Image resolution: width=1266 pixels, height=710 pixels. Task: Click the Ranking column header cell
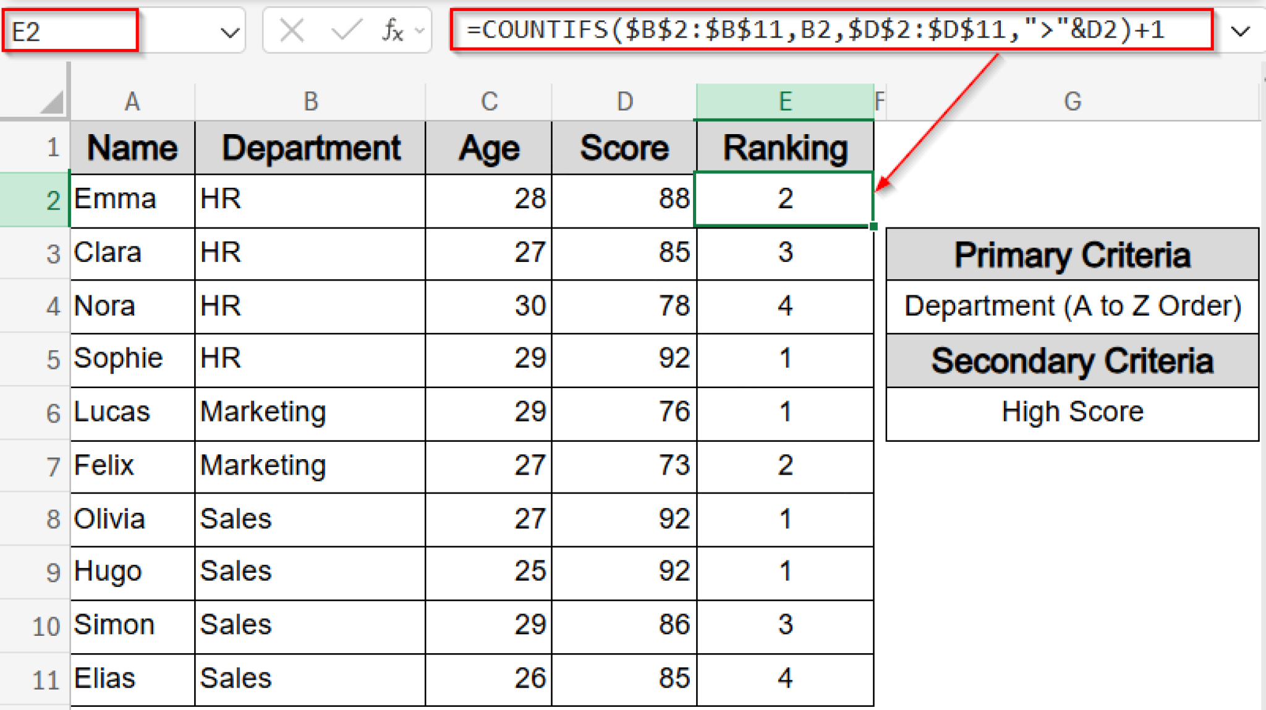pyautogui.click(x=785, y=147)
